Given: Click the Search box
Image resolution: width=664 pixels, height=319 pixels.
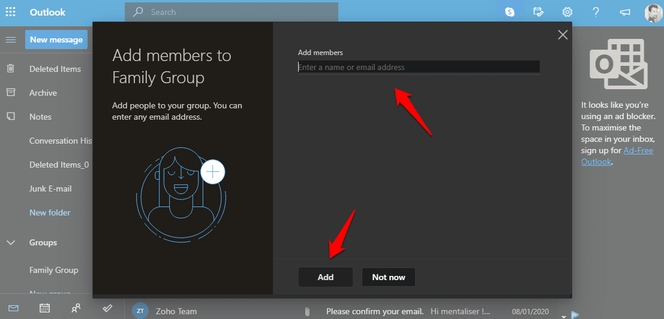Looking at the screenshot, I should [232, 12].
